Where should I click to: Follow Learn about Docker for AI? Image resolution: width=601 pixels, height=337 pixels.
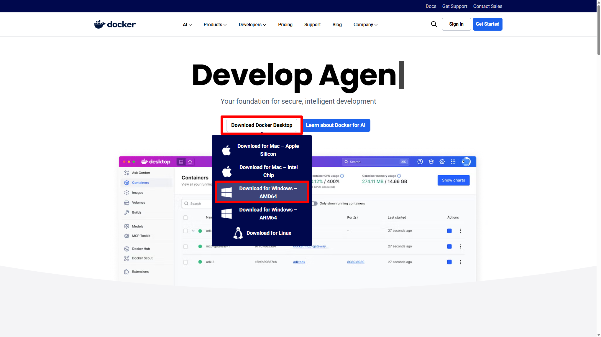[336, 125]
